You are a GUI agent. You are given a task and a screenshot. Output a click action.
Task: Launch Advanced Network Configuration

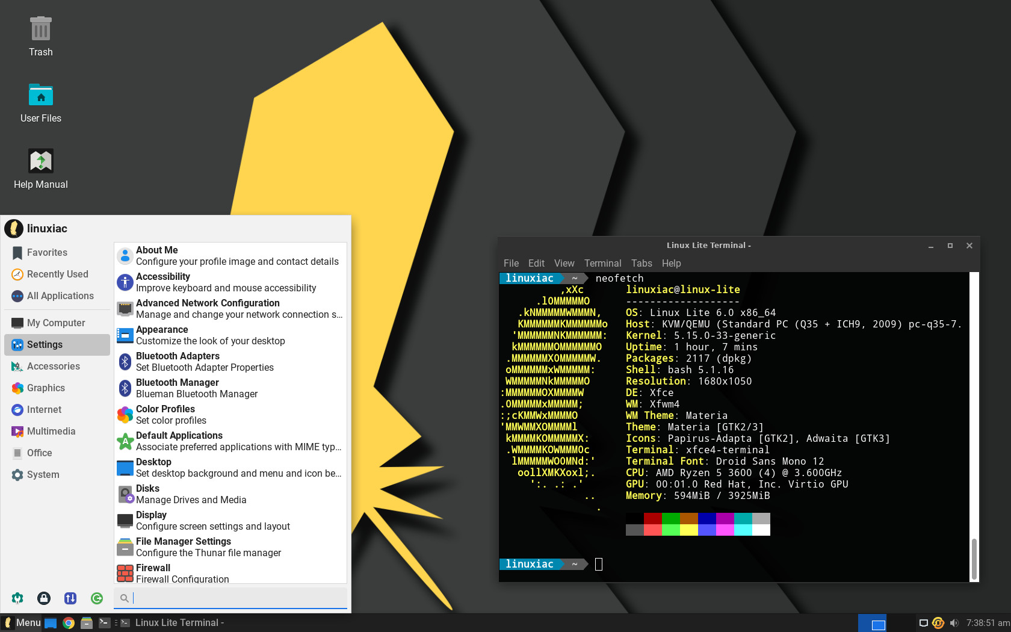point(230,309)
